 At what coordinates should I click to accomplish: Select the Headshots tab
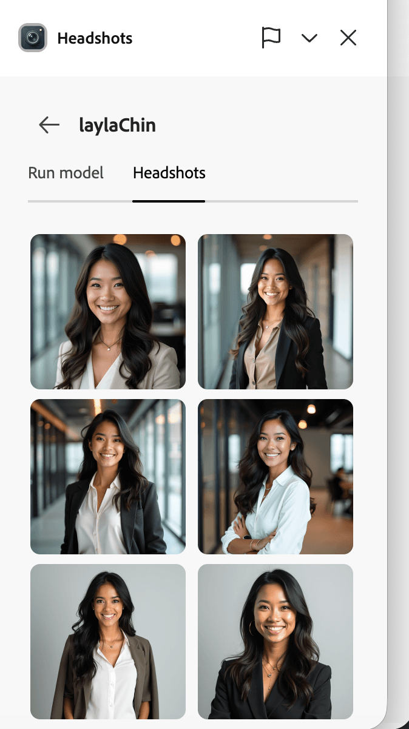click(x=169, y=173)
